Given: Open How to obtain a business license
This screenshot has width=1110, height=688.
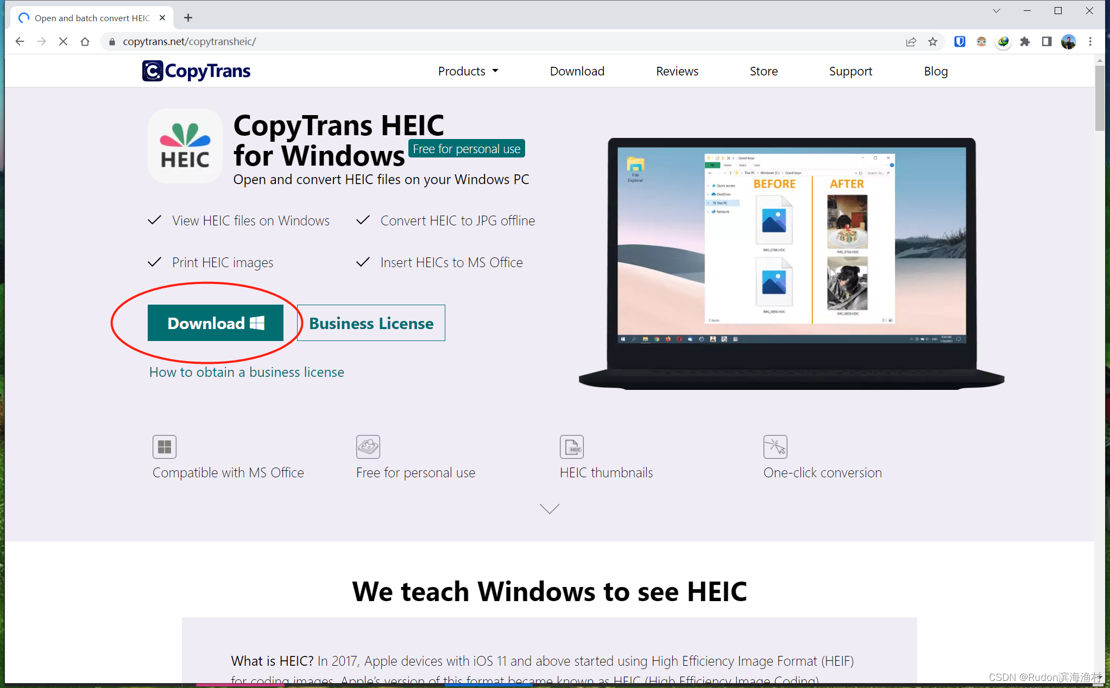Looking at the screenshot, I should coord(247,373).
